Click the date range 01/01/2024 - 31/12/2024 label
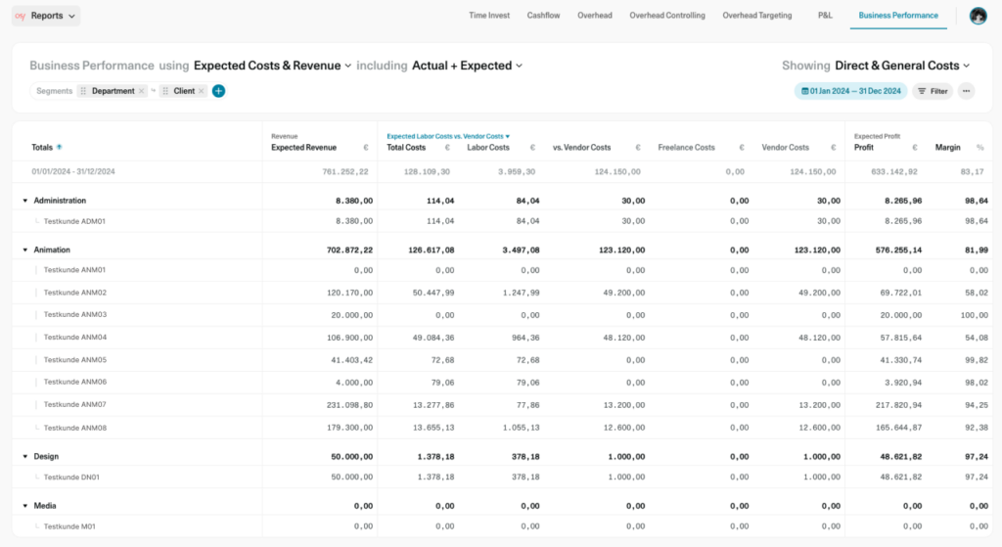 73,172
